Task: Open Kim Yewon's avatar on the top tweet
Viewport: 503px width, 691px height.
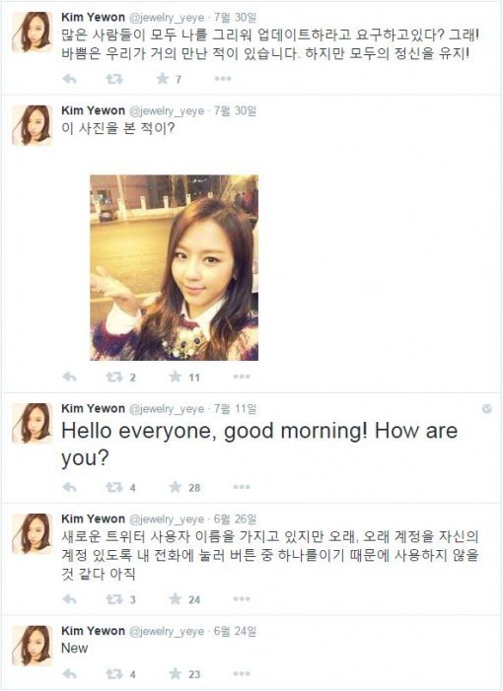Action: pos(33,32)
